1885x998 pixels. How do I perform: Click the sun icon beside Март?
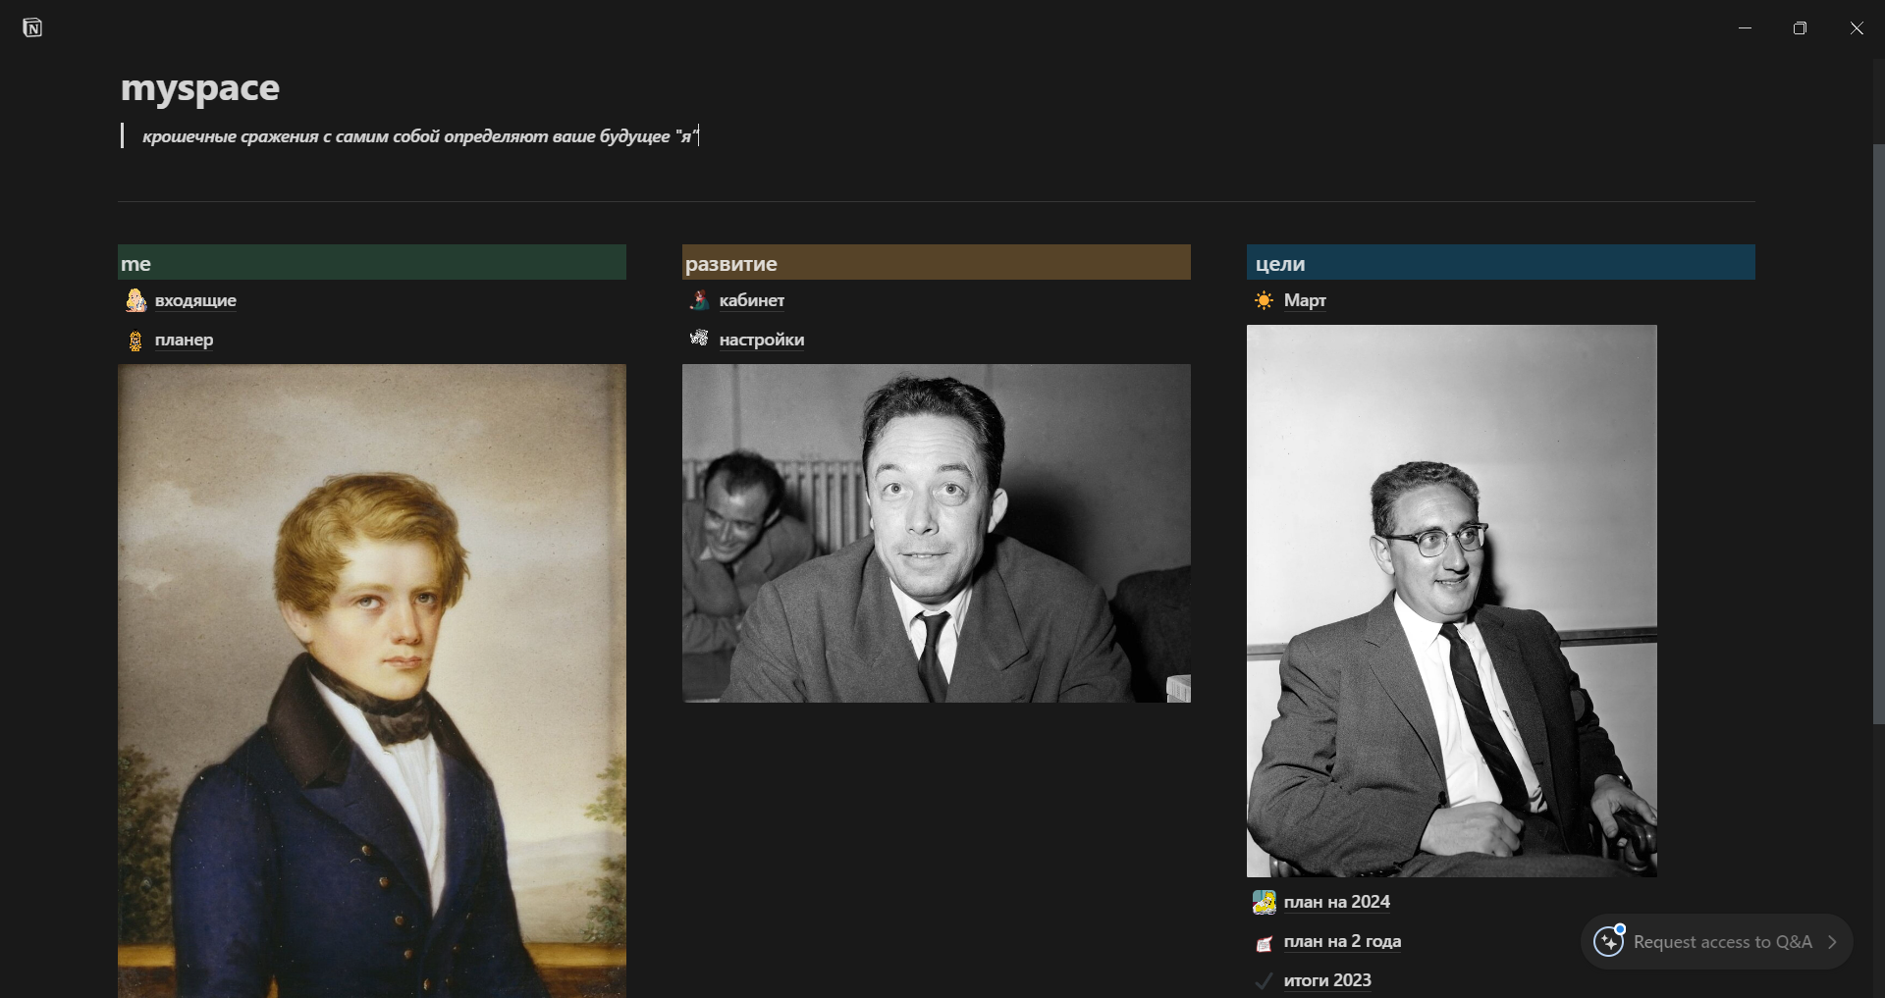[x=1264, y=300]
